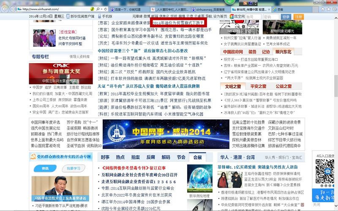Select the 振兴东北 tab
Screen dimensions: 338x211
click(x=283, y=52)
